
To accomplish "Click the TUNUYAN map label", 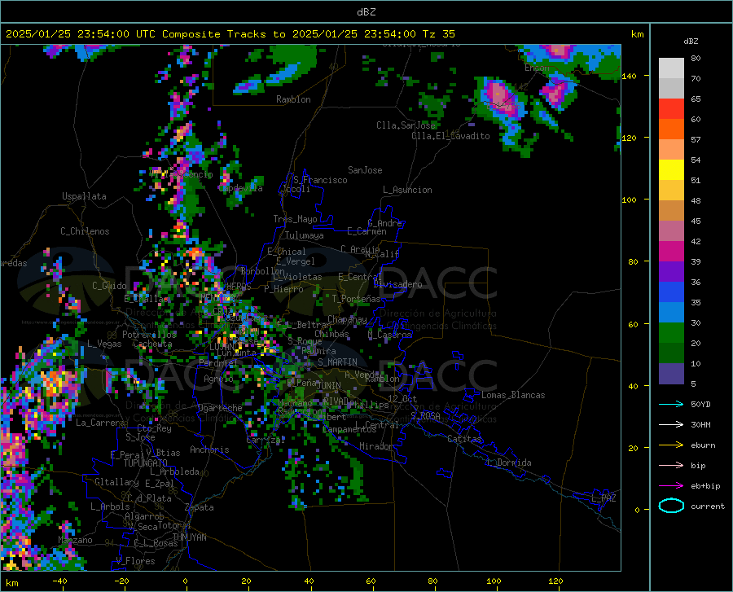I will tap(189, 537).
